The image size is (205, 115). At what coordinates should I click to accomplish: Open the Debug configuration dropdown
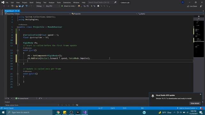[40, 6]
